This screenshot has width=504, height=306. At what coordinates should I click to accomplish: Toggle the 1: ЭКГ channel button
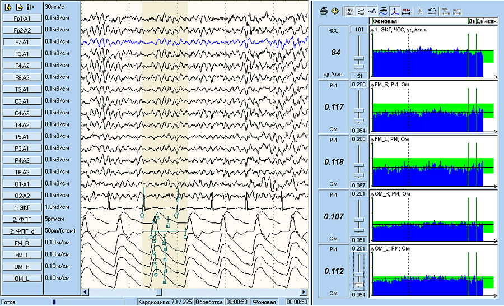[22, 207]
